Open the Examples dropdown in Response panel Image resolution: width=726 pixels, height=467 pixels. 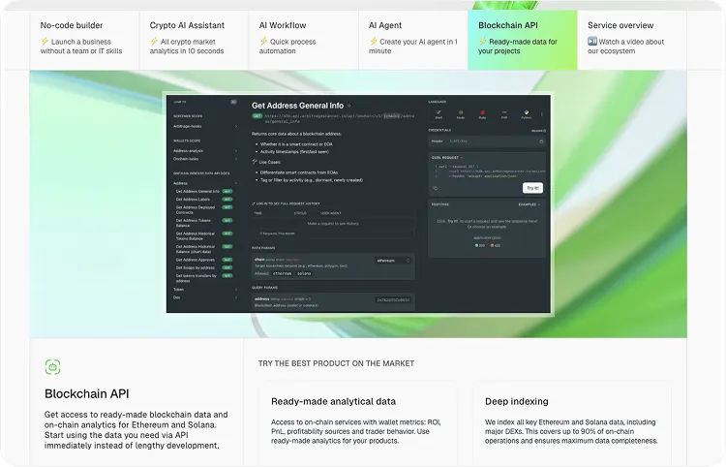click(529, 204)
